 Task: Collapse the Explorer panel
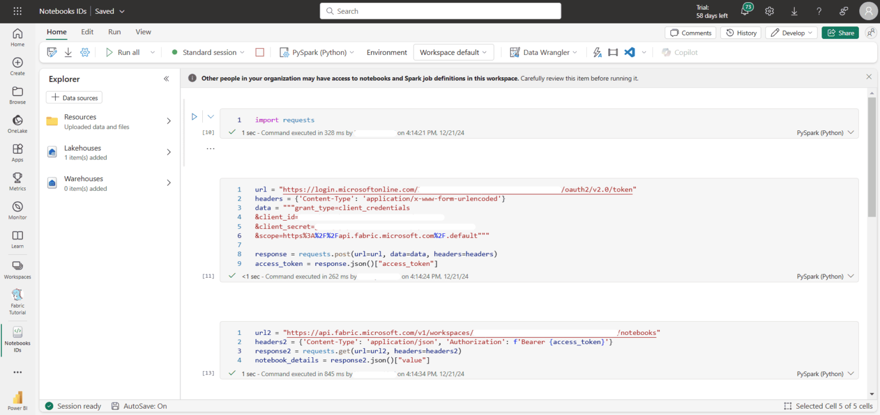[x=167, y=79]
